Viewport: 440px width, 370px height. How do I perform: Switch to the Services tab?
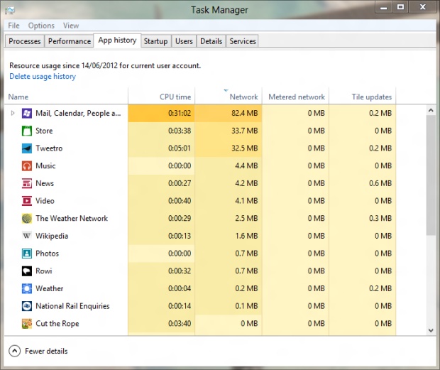pyautogui.click(x=243, y=41)
